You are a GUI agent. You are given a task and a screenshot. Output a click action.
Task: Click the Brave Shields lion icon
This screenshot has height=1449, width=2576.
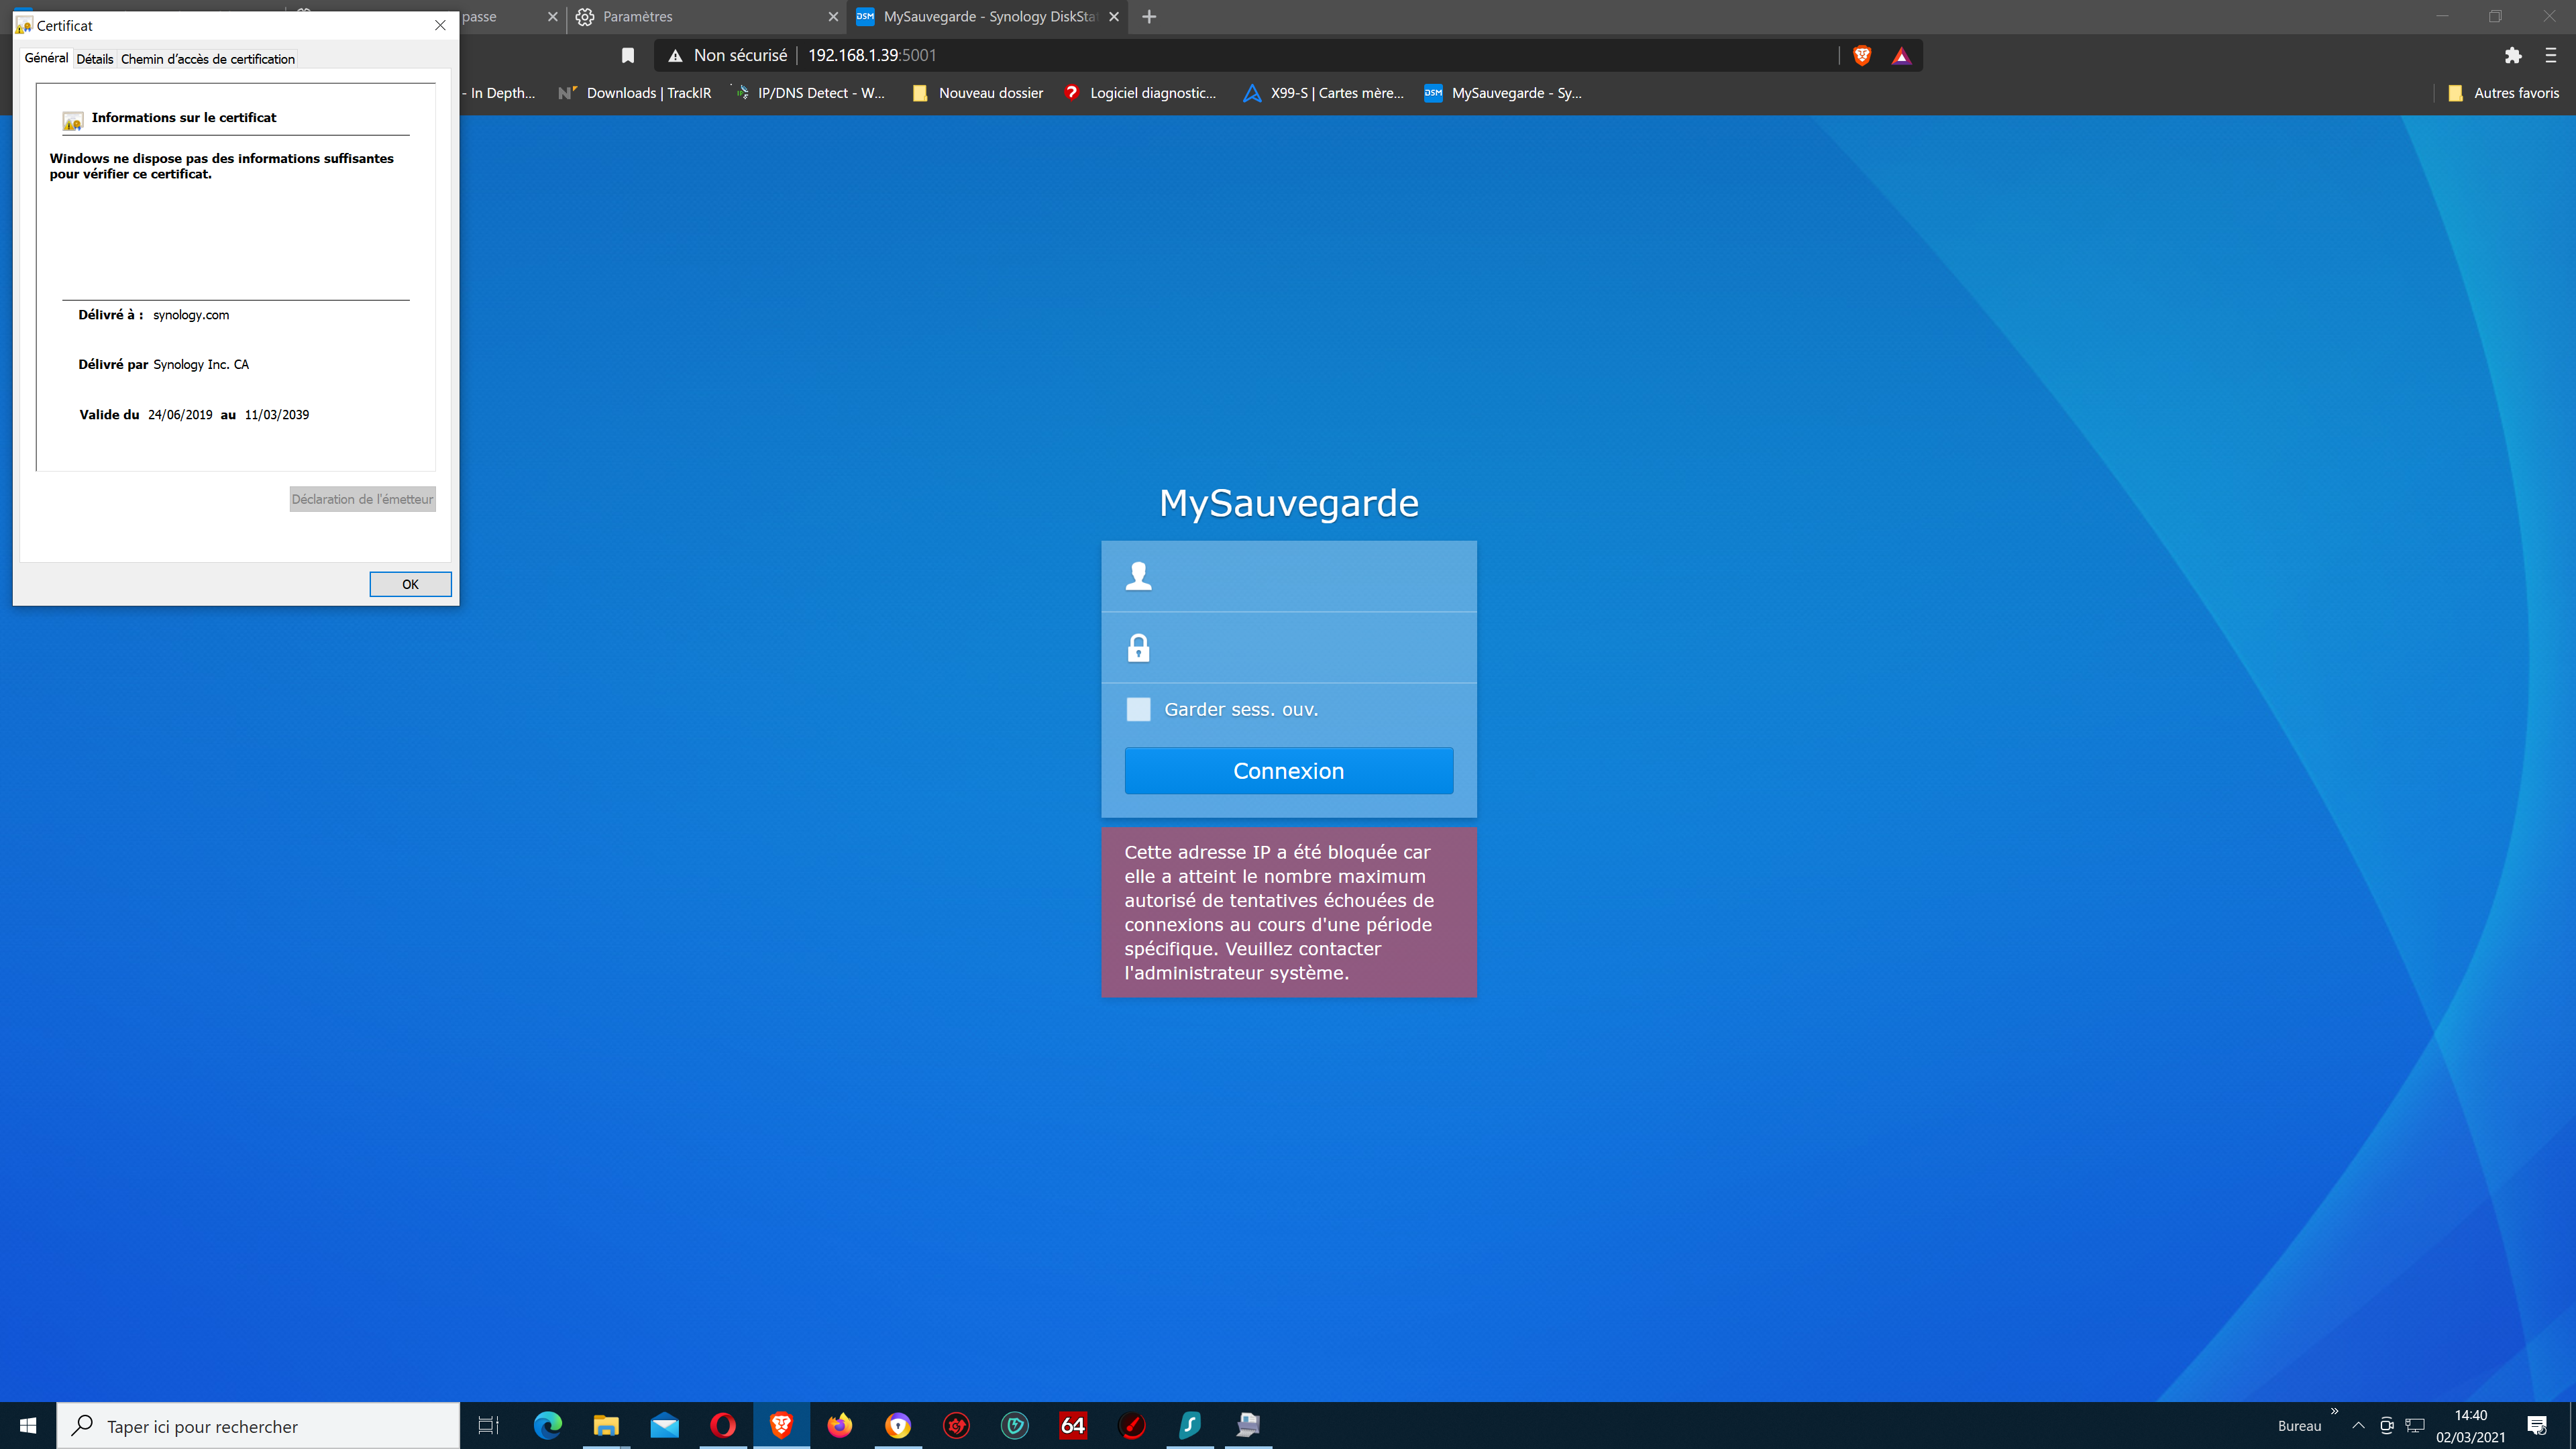coord(1861,56)
